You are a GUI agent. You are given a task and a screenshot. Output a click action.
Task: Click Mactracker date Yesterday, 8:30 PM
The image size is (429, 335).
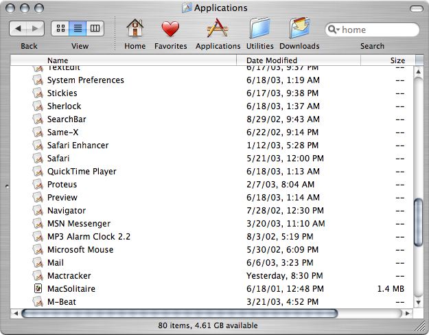[x=285, y=276]
